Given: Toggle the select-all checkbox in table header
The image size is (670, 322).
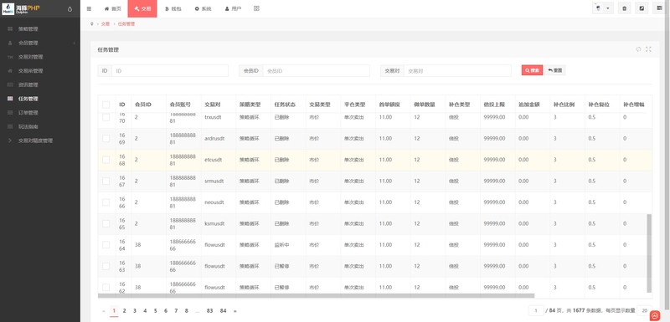Looking at the screenshot, I should 106,105.
